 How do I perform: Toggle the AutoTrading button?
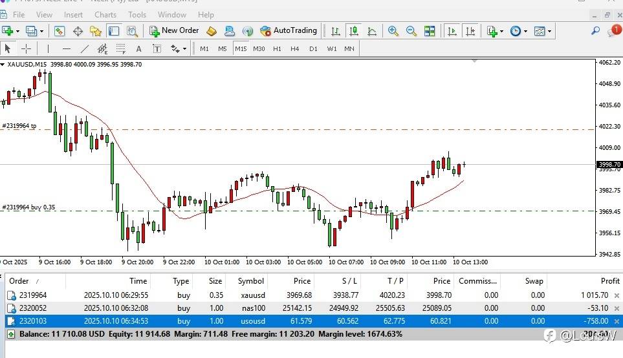click(x=289, y=30)
